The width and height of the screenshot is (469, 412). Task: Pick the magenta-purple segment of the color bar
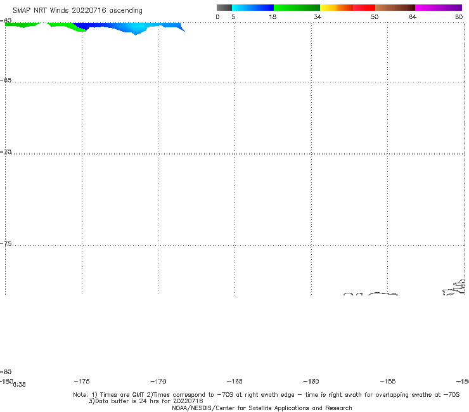point(439,8)
